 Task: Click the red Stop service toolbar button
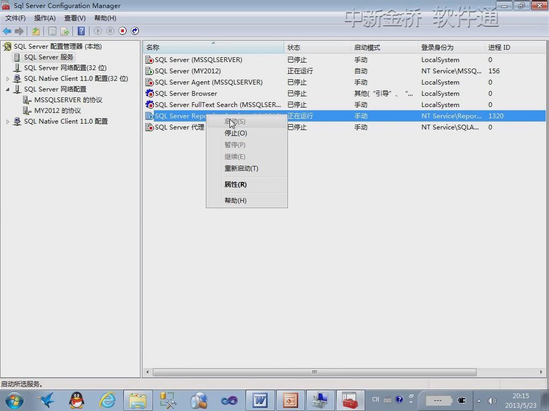coord(123,31)
